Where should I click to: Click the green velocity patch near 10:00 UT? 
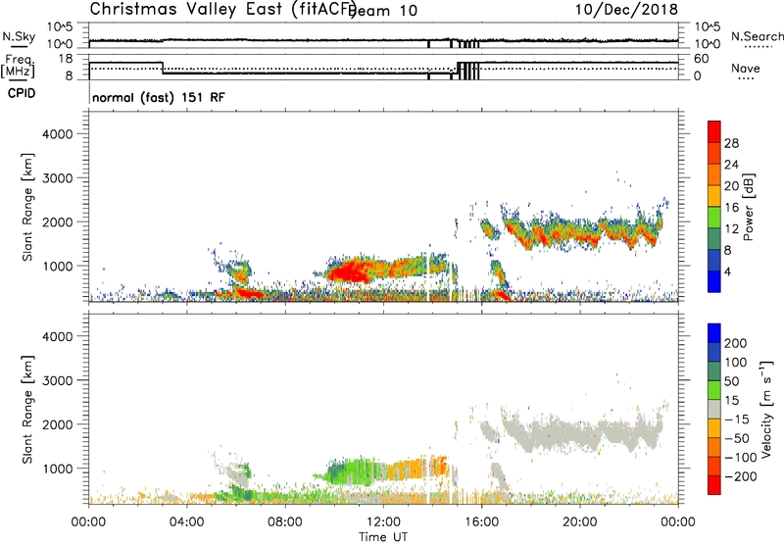point(350,472)
